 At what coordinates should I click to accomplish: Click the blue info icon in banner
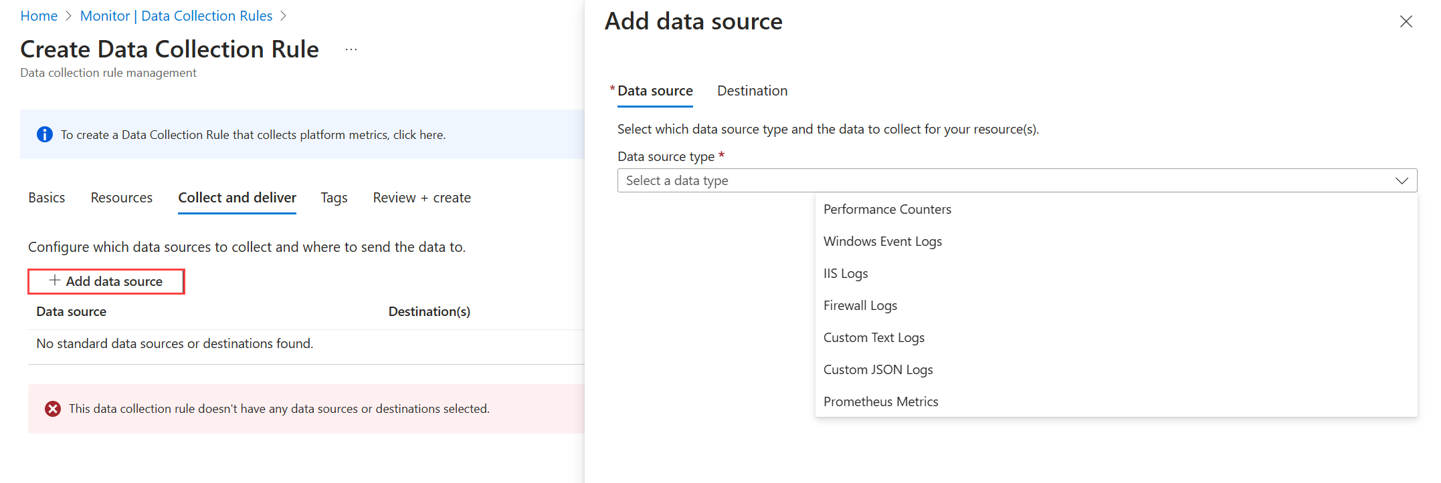(x=45, y=134)
